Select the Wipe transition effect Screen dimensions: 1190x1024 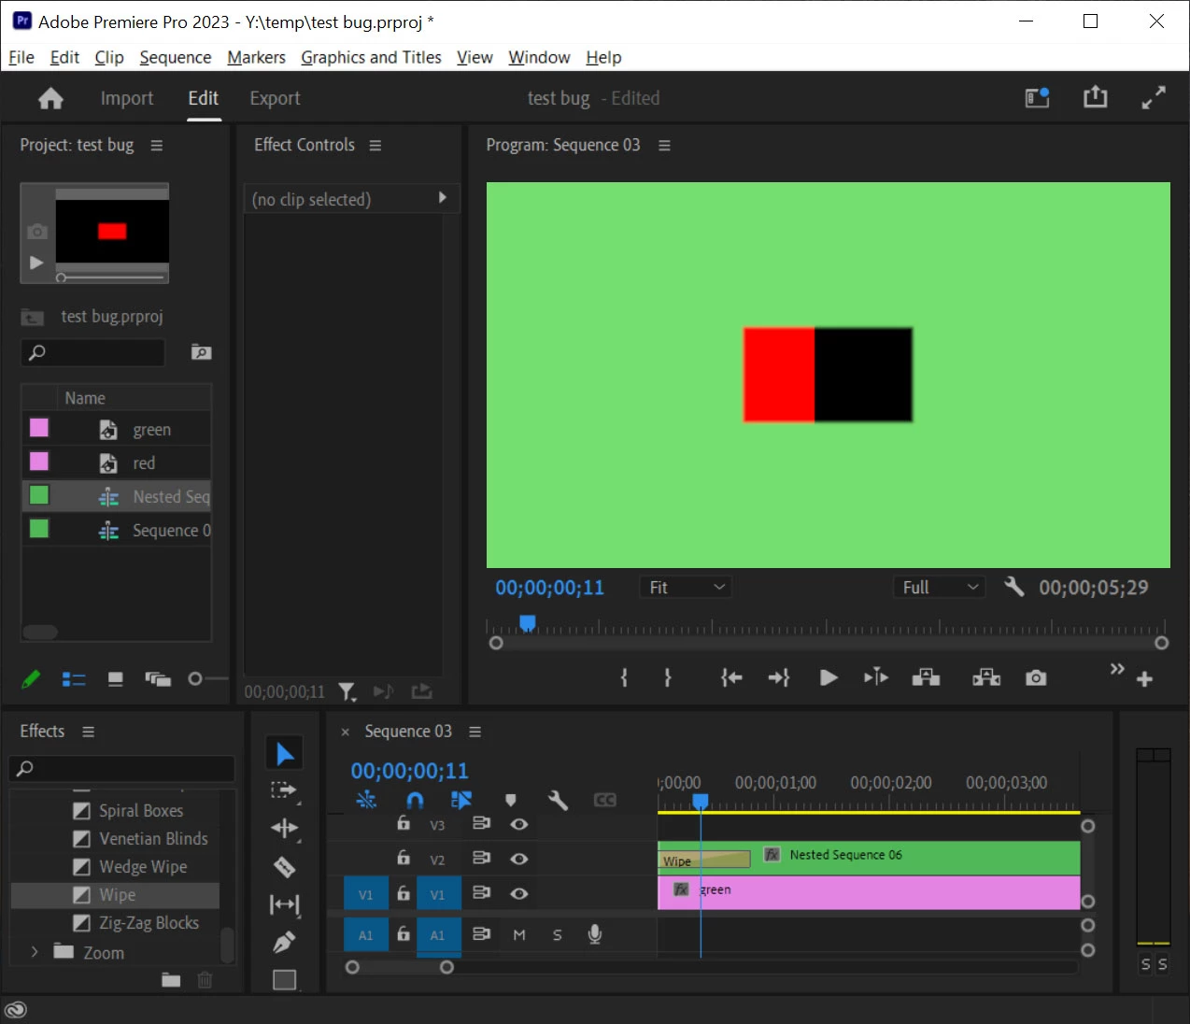point(115,895)
